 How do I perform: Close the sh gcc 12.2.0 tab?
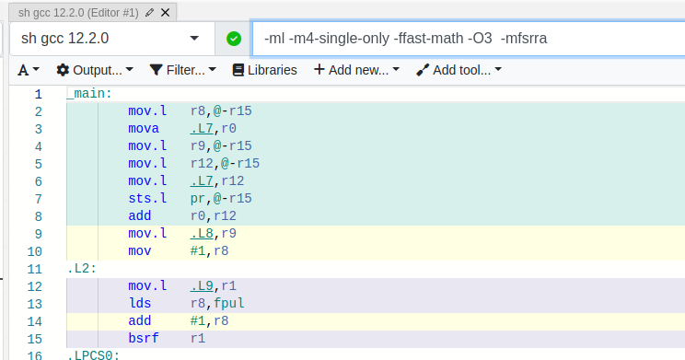(165, 13)
